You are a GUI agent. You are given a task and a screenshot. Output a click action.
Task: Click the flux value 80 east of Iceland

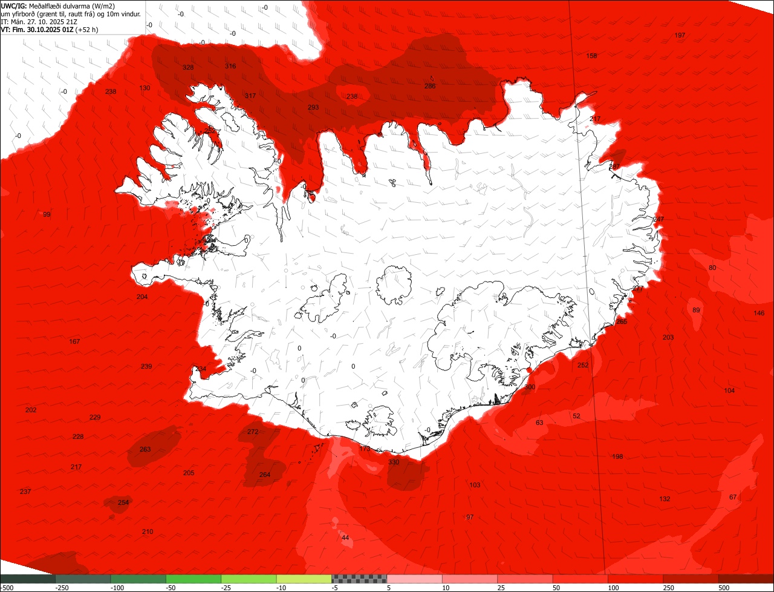tap(712, 268)
